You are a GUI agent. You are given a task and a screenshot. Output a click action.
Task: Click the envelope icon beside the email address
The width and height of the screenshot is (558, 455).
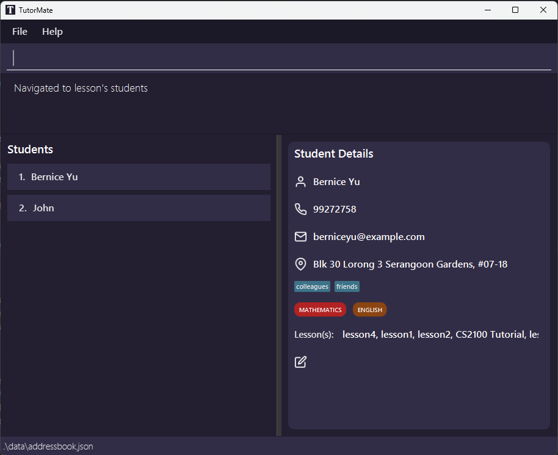[x=300, y=236]
